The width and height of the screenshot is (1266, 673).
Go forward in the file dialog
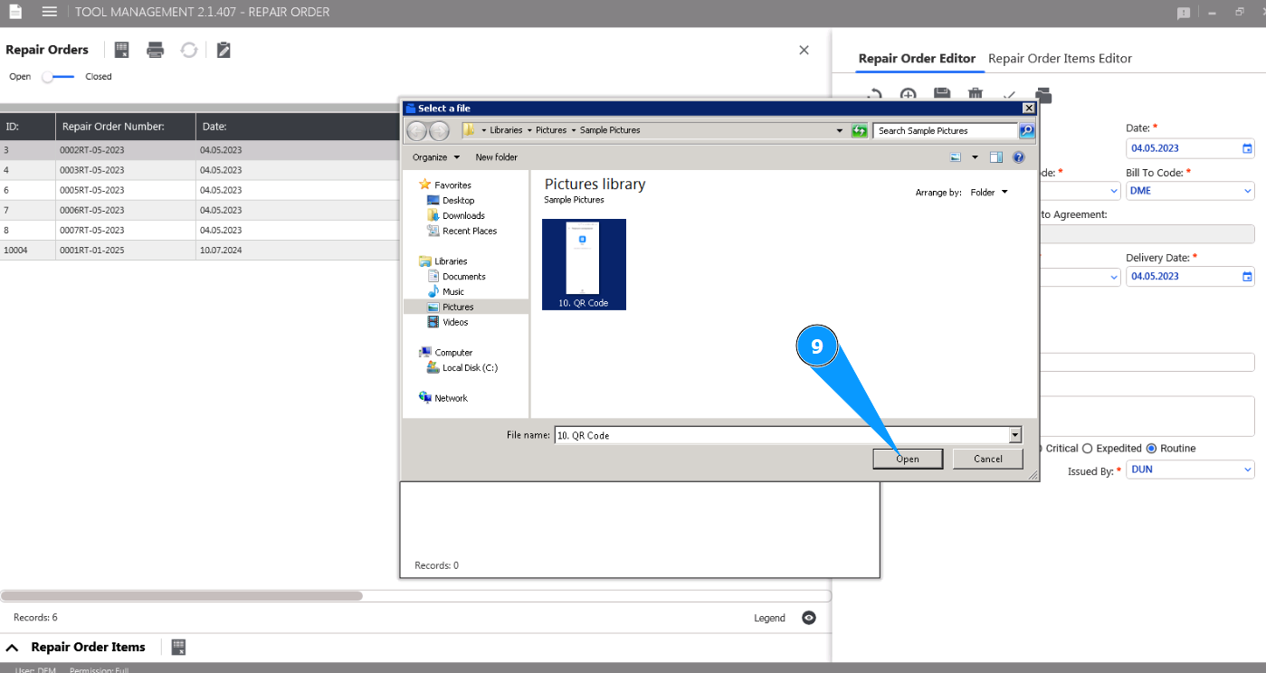pos(439,130)
